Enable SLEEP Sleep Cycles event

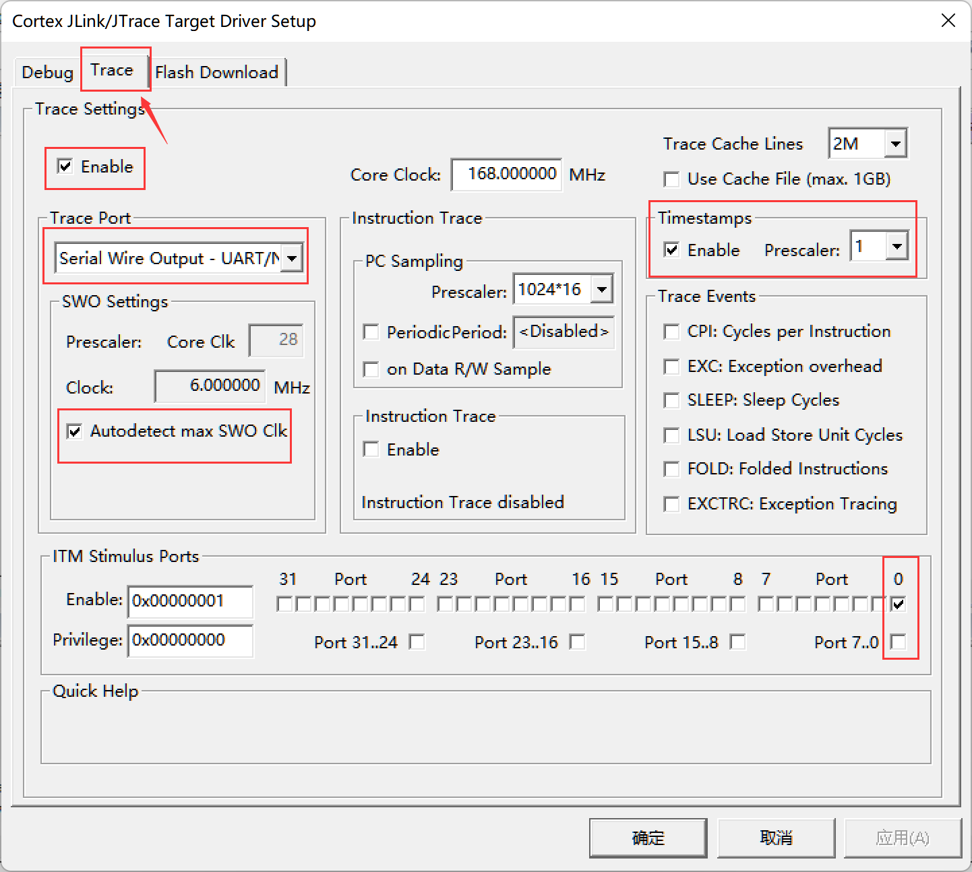(x=671, y=400)
